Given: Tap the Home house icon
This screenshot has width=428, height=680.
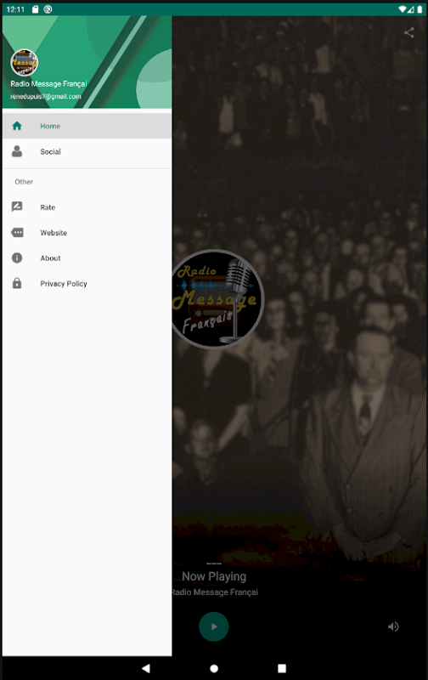Looking at the screenshot, I should [17, 126].
